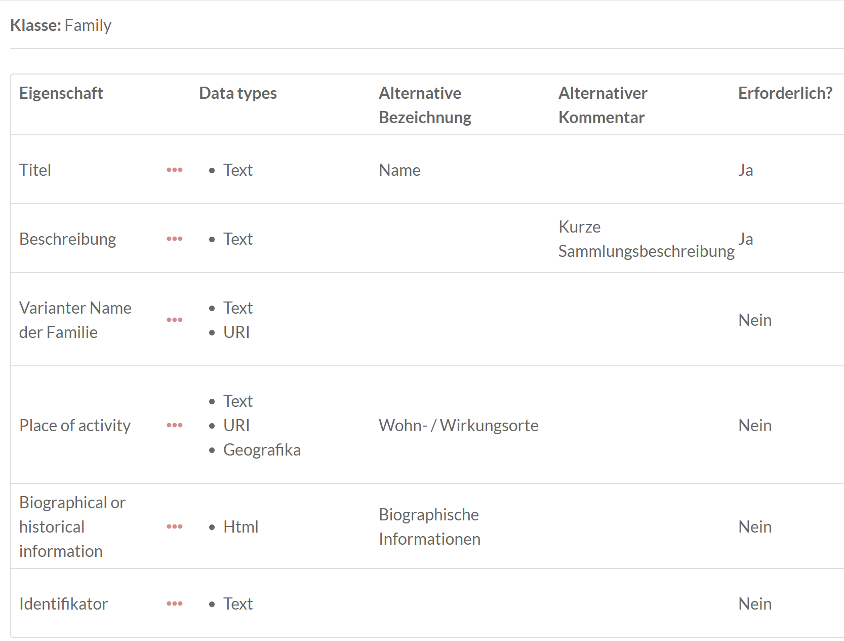Click the Kurze Sammlungsbeschreibung comment
This screenshot has height=641, width=844.
pyautogui.click(x=646, y=239)
